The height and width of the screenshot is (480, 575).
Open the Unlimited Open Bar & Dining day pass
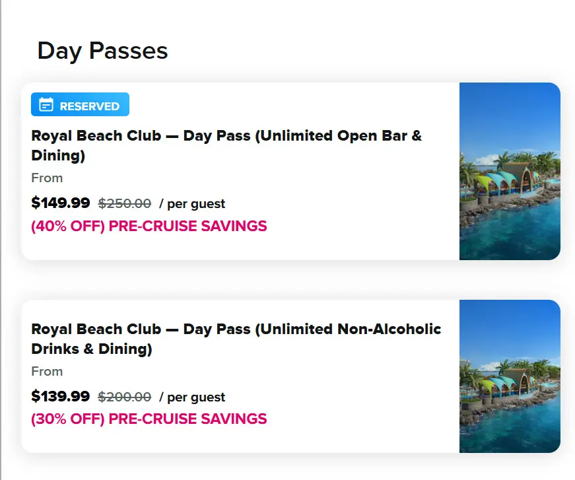[227, 145]
